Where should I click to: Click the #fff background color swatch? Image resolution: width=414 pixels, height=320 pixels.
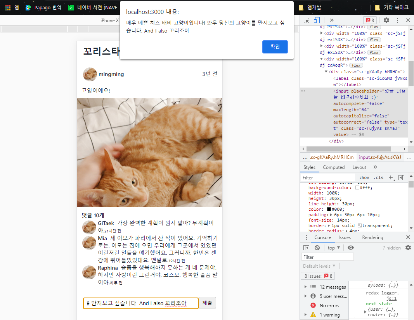[357, 188]
